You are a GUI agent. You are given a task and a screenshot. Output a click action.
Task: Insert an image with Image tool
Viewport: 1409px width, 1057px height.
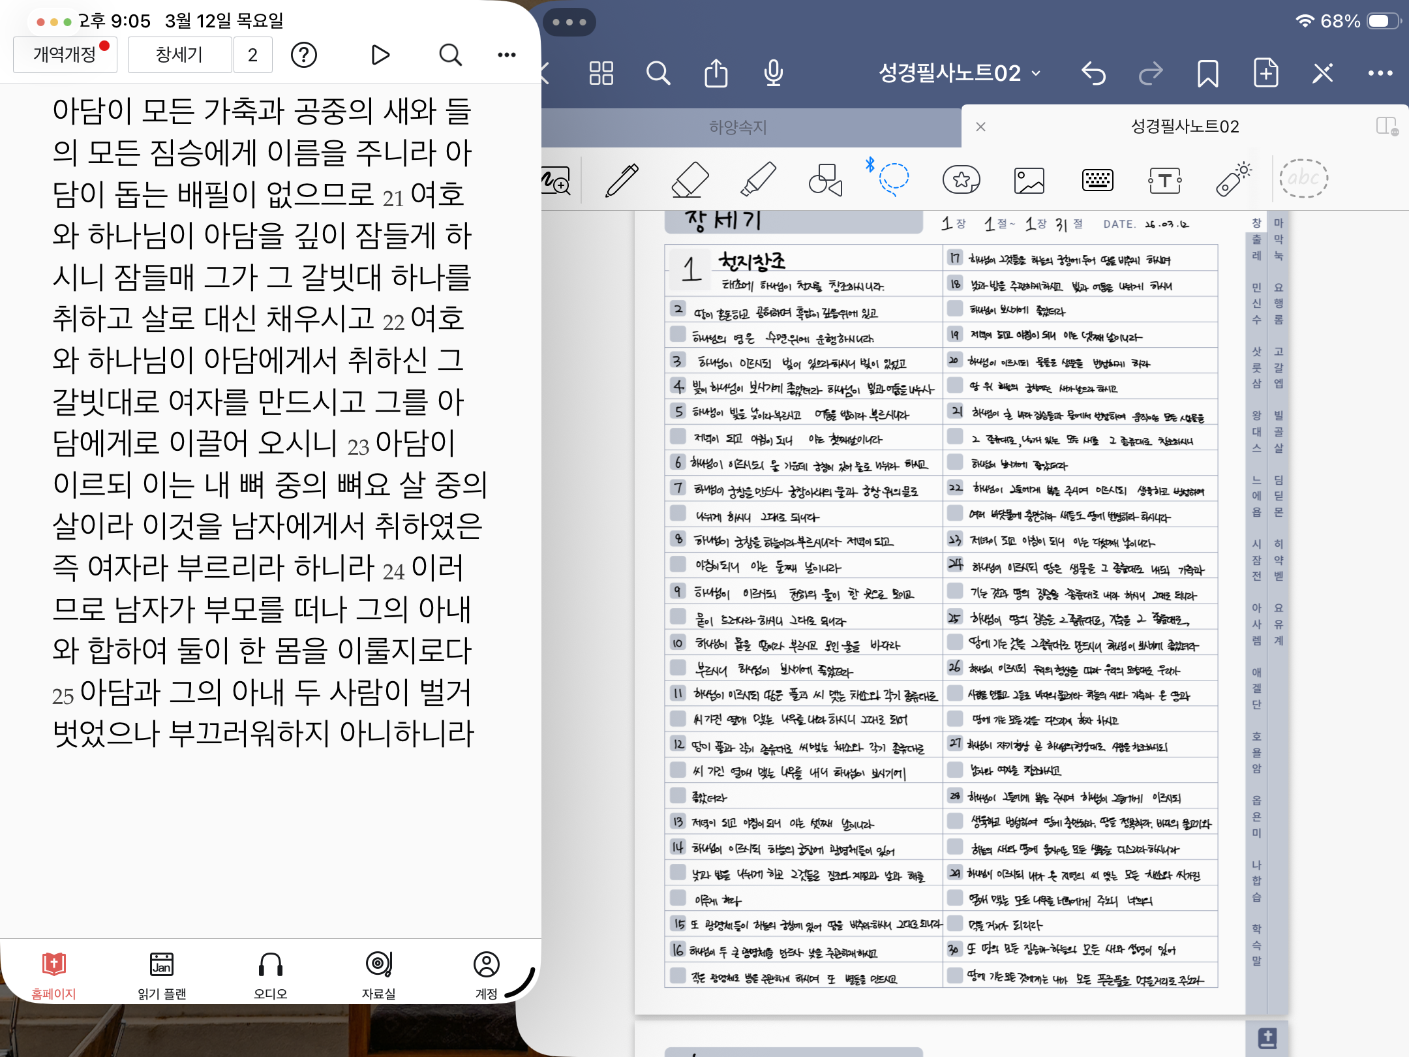click(x=1029, y=180)
